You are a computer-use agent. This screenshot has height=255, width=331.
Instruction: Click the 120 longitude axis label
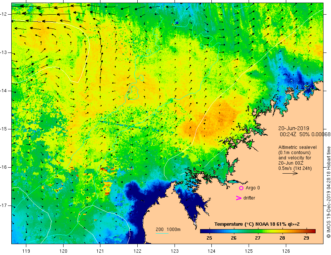tap(63, 251)
